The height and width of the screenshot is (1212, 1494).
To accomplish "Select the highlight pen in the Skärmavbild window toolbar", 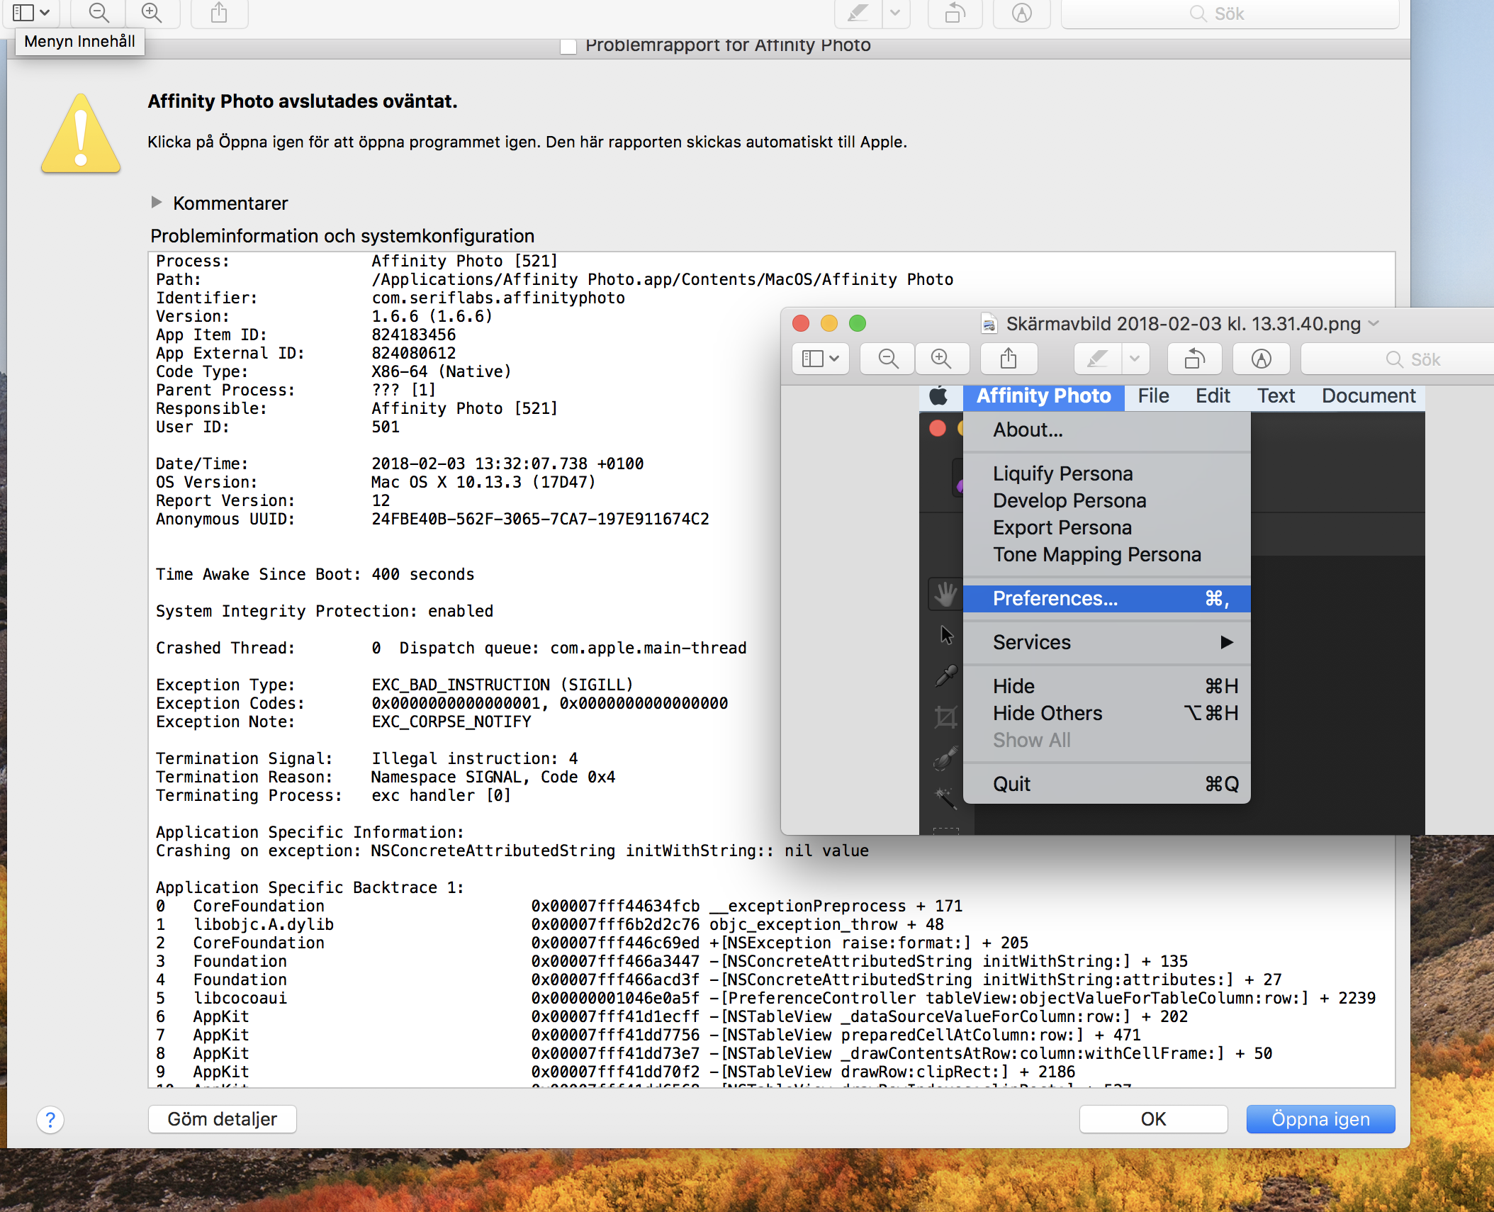I will coord(1098,359).
